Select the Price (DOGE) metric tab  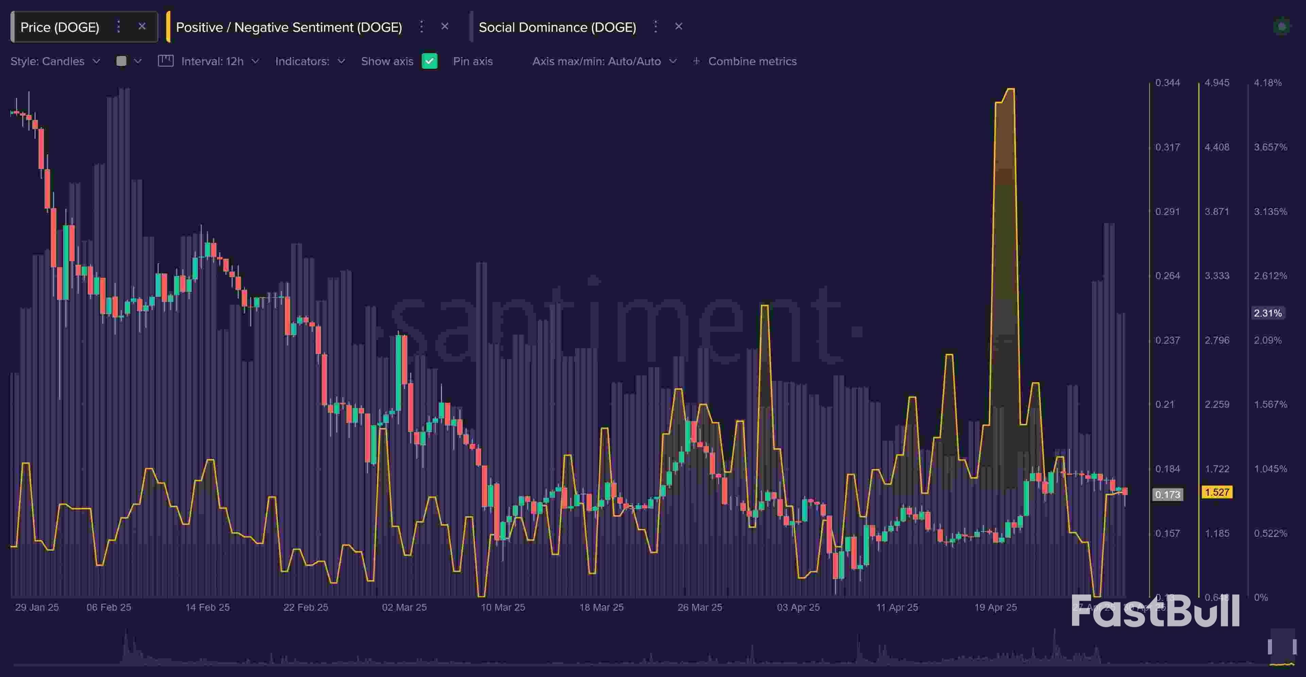(60, 27)
